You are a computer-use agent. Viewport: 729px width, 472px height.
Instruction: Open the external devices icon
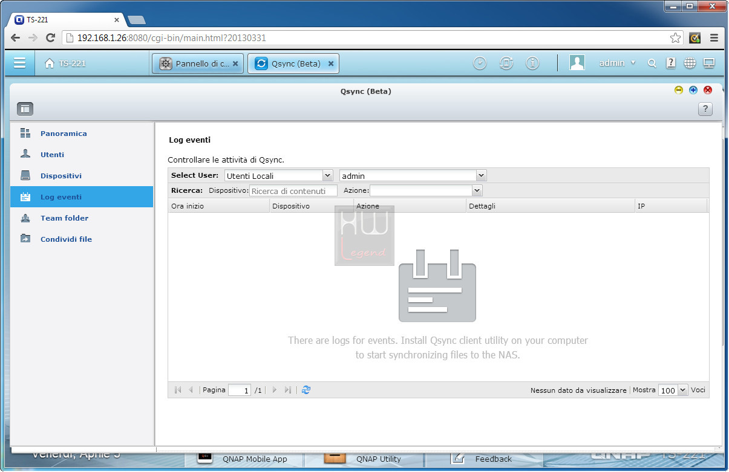pos(506,63)
